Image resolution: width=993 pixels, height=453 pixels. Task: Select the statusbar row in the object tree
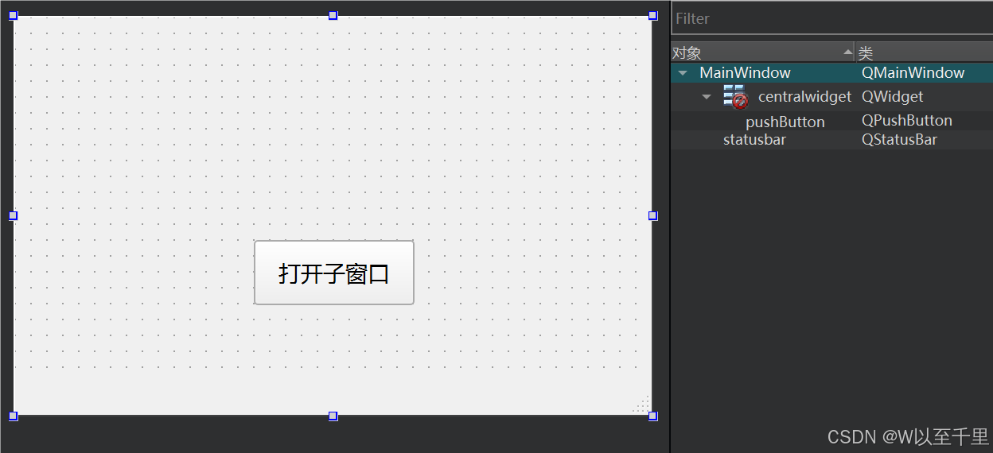(x=832, y=140)
